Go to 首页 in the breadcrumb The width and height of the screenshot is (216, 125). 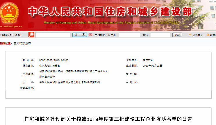(16, 43)
